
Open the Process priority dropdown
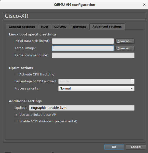(x=96, y=88)
